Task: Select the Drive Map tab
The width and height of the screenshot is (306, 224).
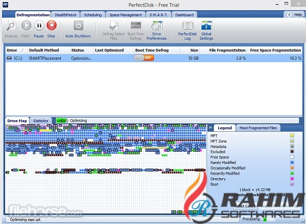Action: click(17, 121)
